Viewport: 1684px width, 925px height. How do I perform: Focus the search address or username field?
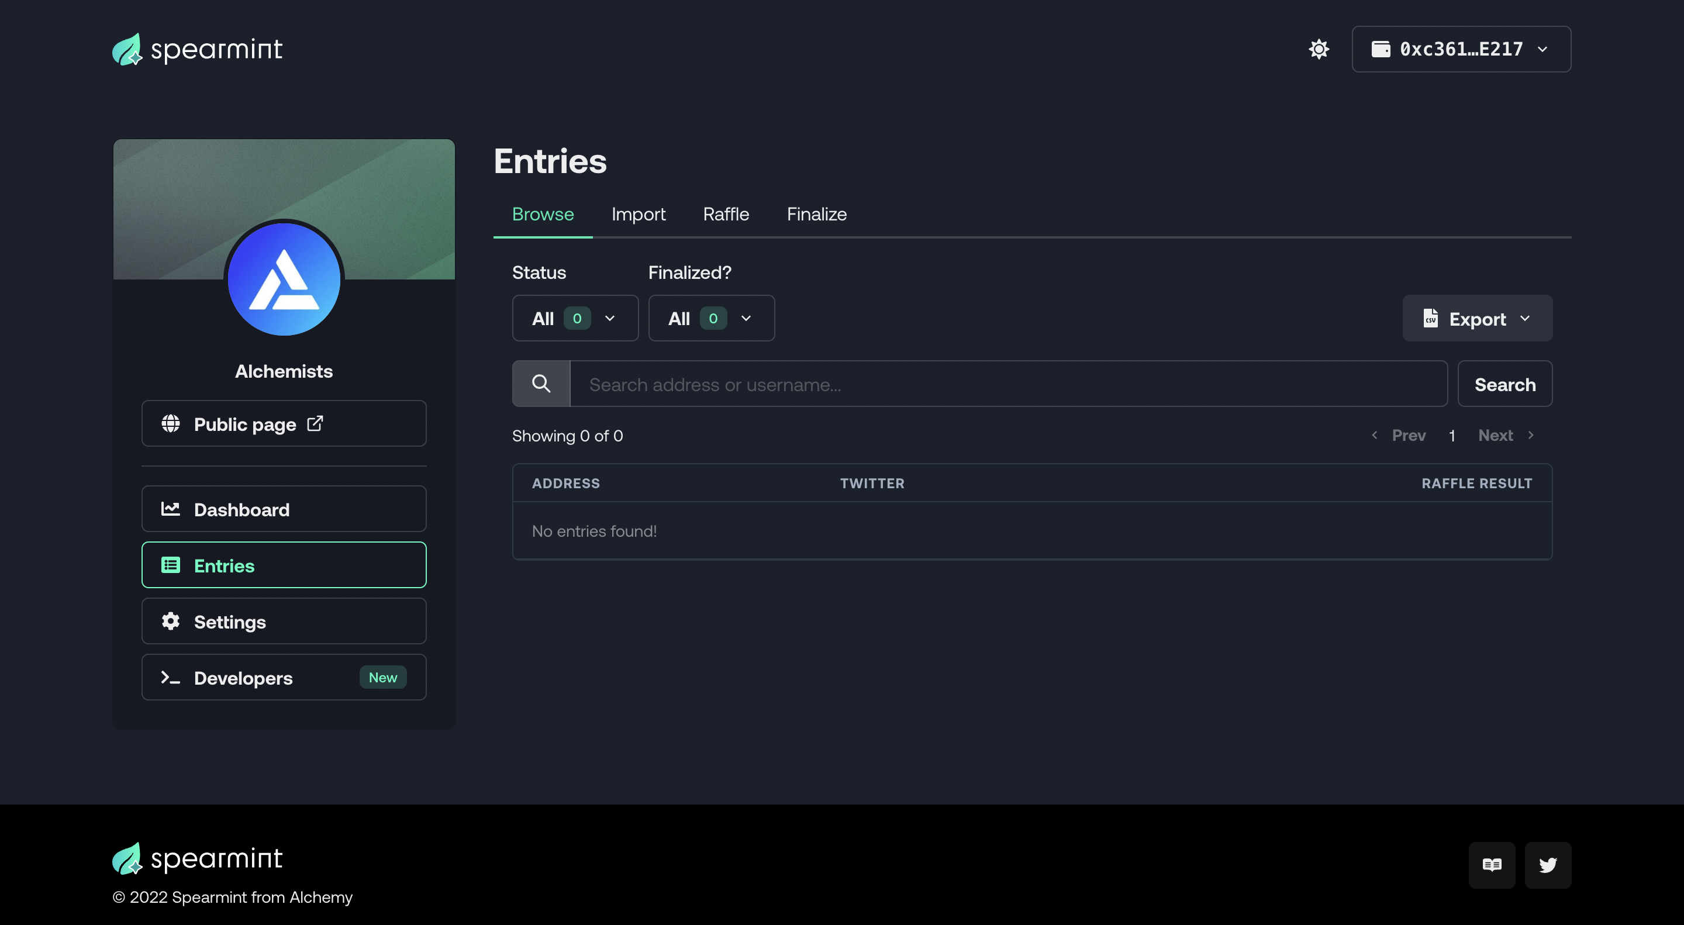click(x=1008, y=384)
